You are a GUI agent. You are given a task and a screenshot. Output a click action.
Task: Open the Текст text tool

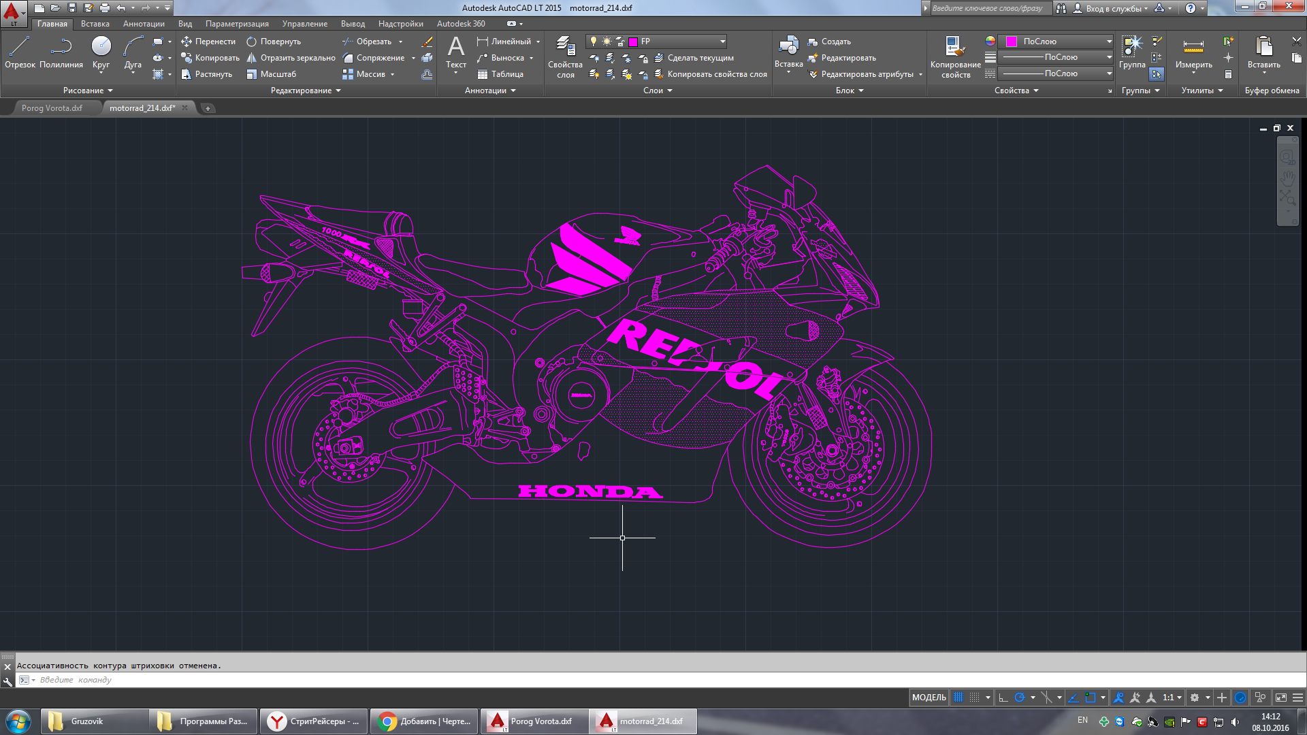[456, 53]
